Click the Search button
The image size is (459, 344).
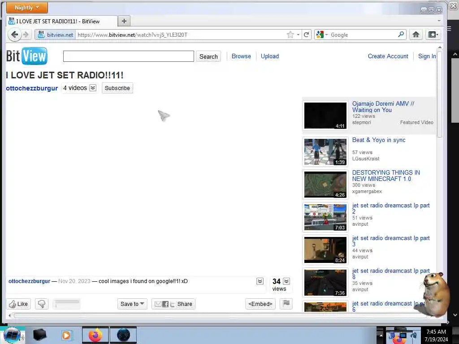click(208, 56)
